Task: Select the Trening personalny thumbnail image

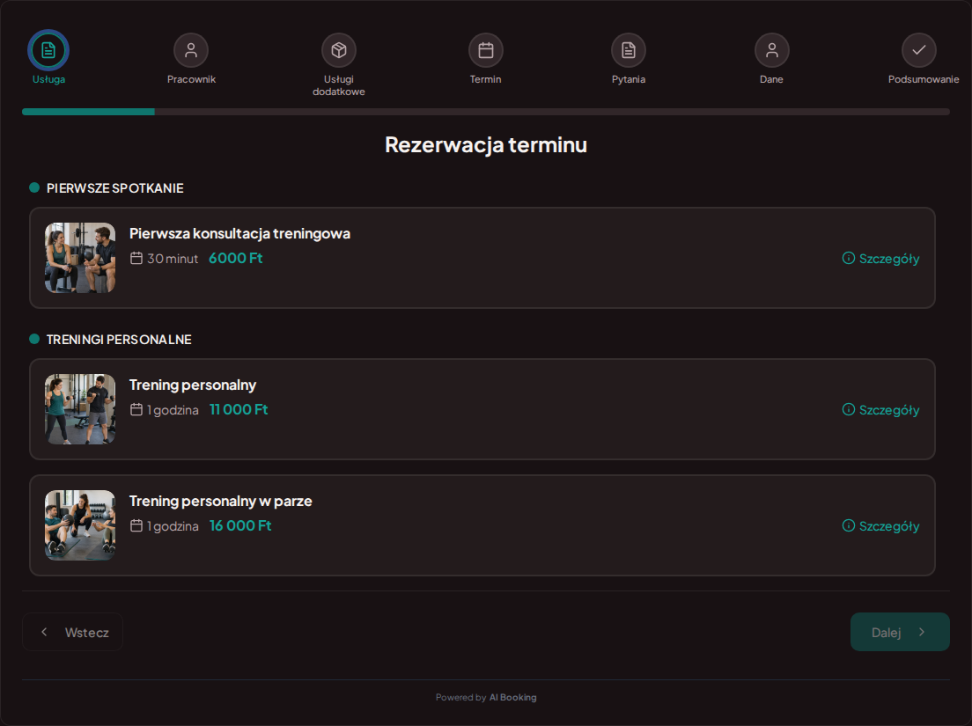Action: coord(80,409)
